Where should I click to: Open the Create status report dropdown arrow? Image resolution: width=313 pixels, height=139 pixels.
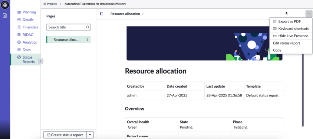90,135
